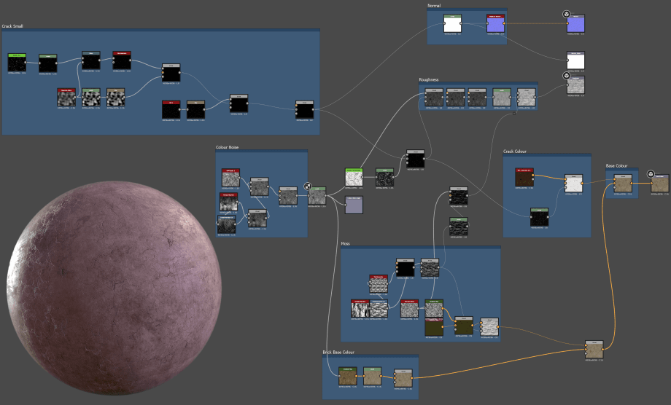Select the 'Crack Colour' frame title
The width and height of the screenshot is (671, 405).
[x=515, y=152]
